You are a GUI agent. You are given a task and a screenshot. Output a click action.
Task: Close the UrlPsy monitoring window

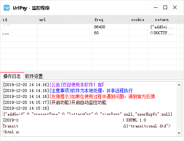pyautogui.click(x=175, y=8)
